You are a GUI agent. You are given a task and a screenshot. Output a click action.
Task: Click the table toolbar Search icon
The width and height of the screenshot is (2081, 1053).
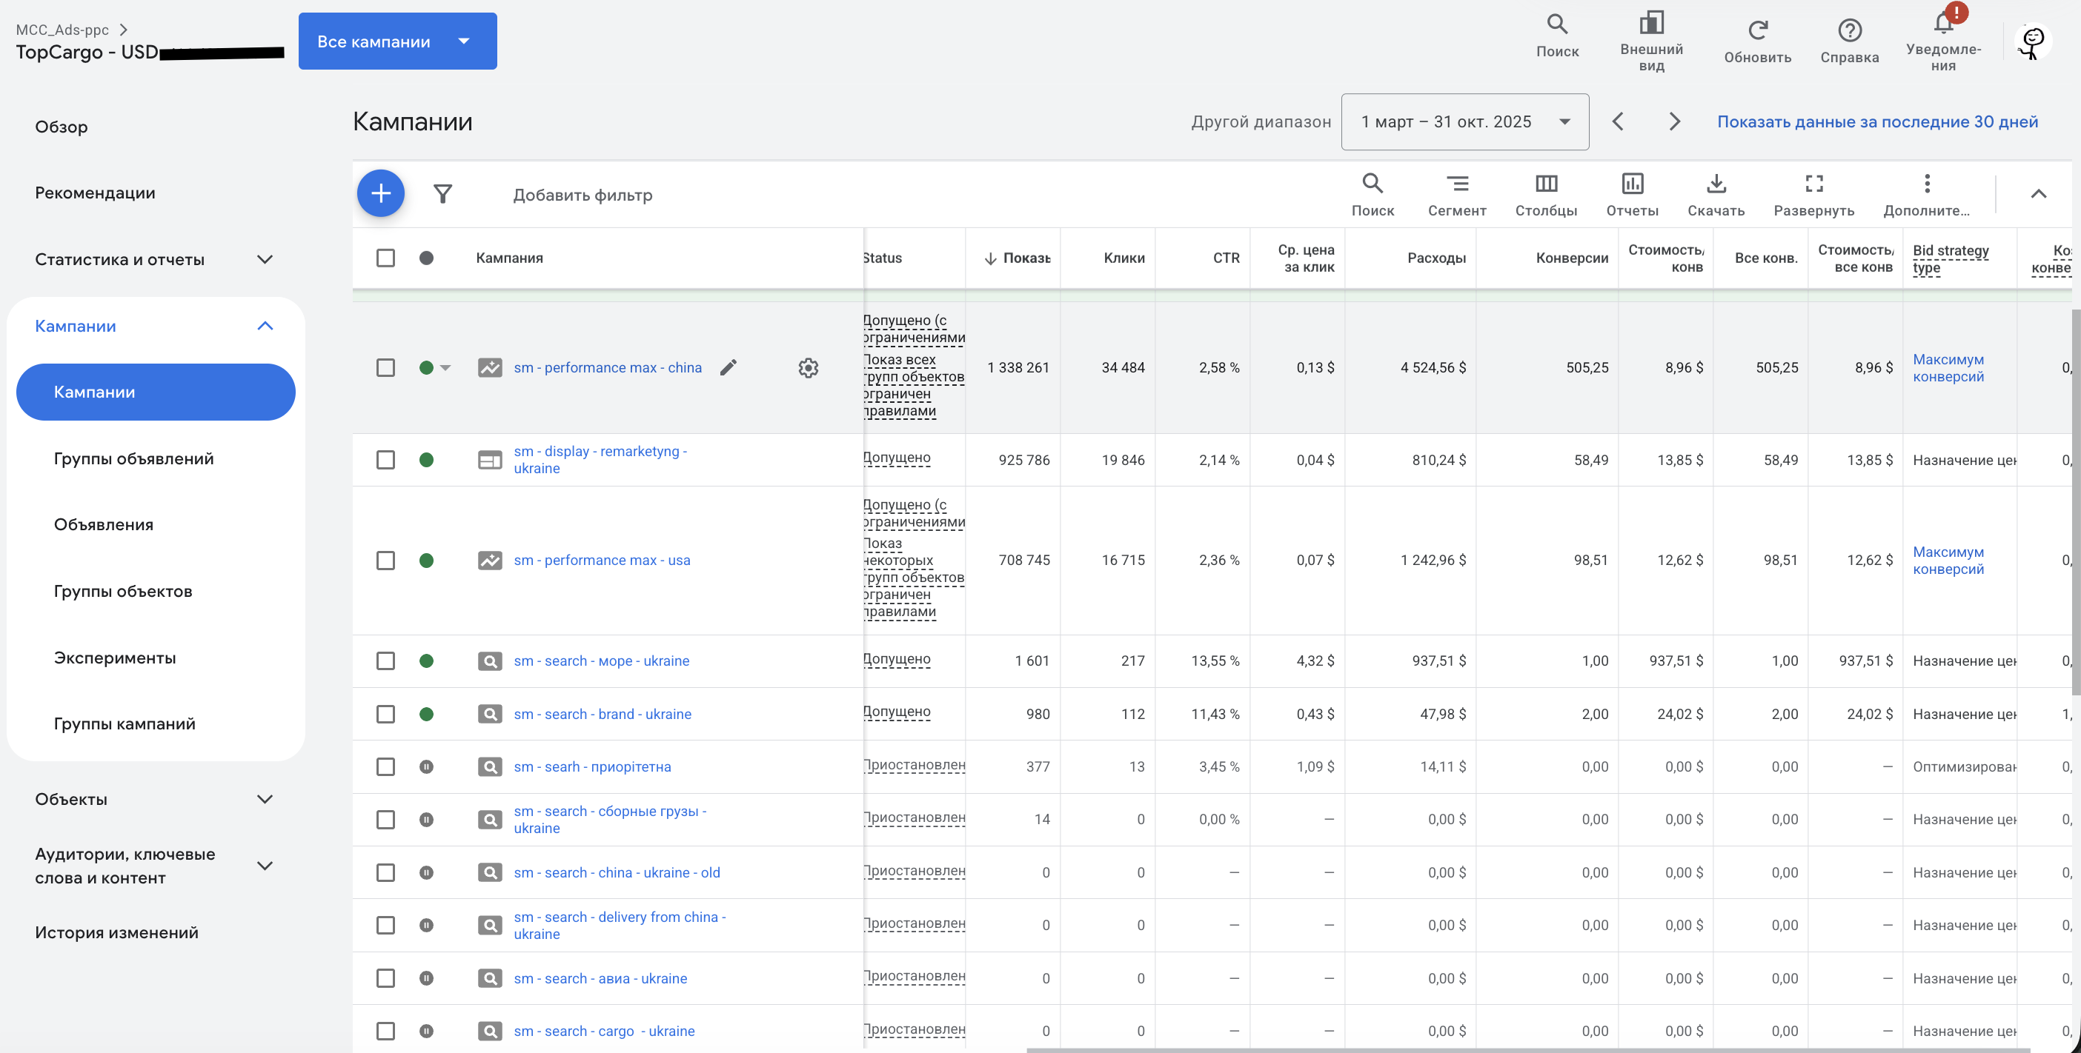point(1372,184)
